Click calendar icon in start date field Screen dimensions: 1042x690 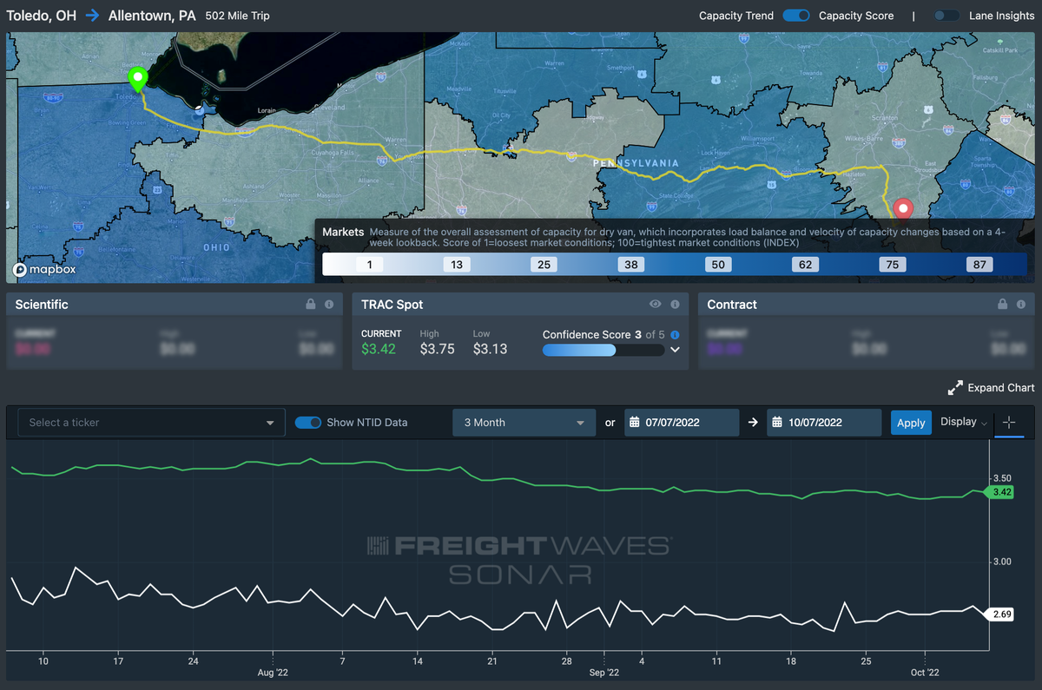click(x=635, y=423)
